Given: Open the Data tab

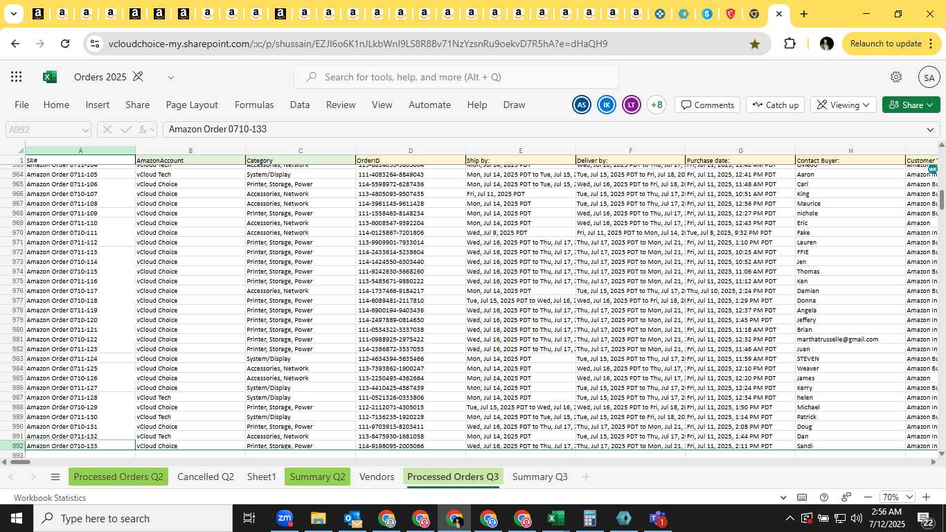Looking at the screenshot, I should tap(300, 105).
